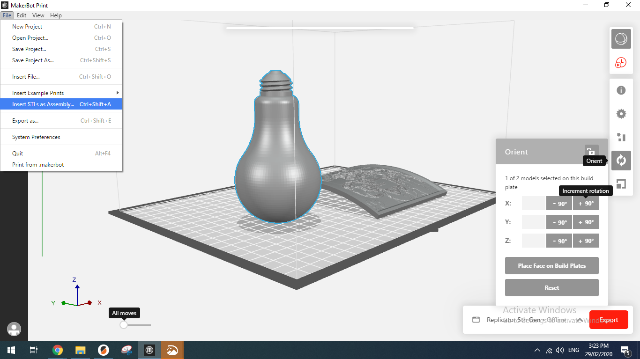This screenshot has width=640, height=359.
Task: Open the view mode sphere icon
Action: tap(621, 39)
